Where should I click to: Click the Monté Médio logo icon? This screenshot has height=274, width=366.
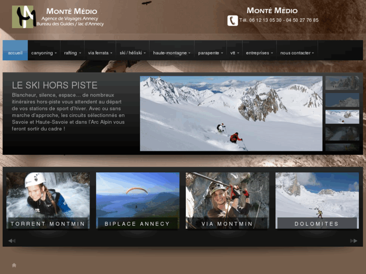[x=24, y=17]
